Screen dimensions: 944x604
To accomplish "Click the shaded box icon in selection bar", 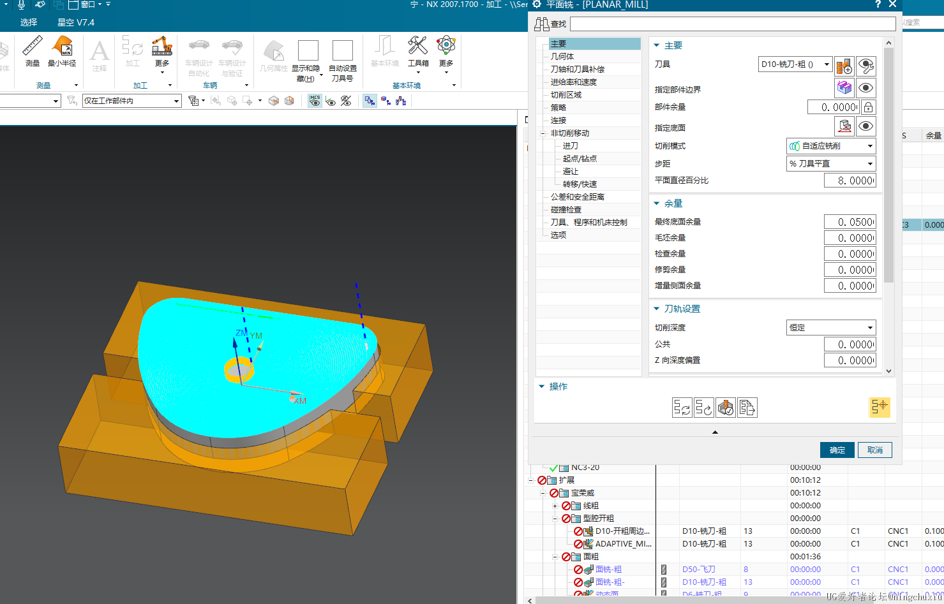I will pyautogui.click(x=274, y=101).
